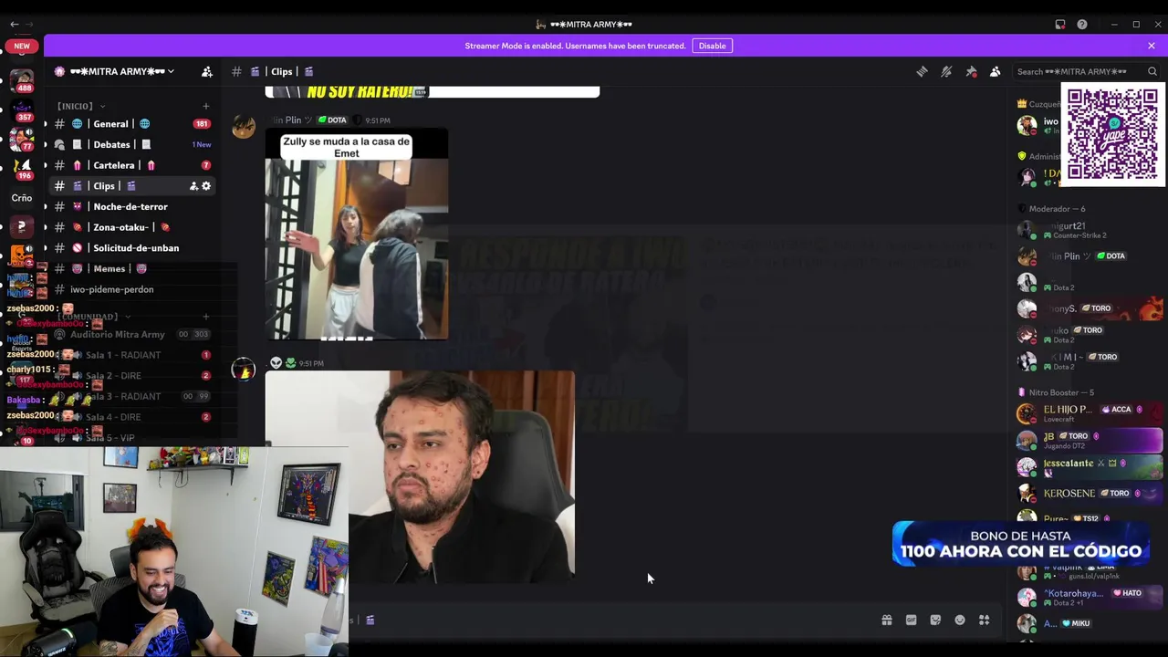This screenshot has height=657, width=1168.
Task: Go back with the arrow in title bar
Action: (14, 25)
